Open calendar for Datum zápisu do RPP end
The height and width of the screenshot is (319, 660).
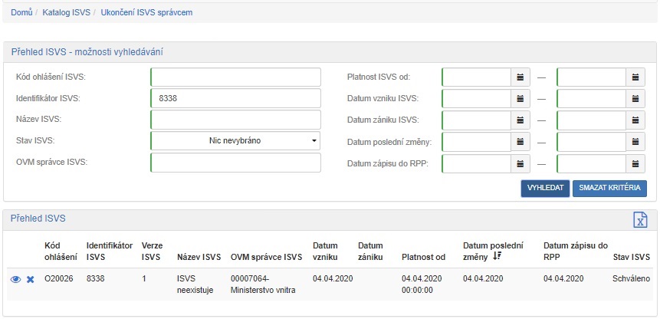click(x=635, y=163)
